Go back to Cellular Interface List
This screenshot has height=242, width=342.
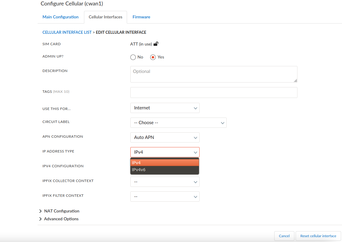coord(67,32)
